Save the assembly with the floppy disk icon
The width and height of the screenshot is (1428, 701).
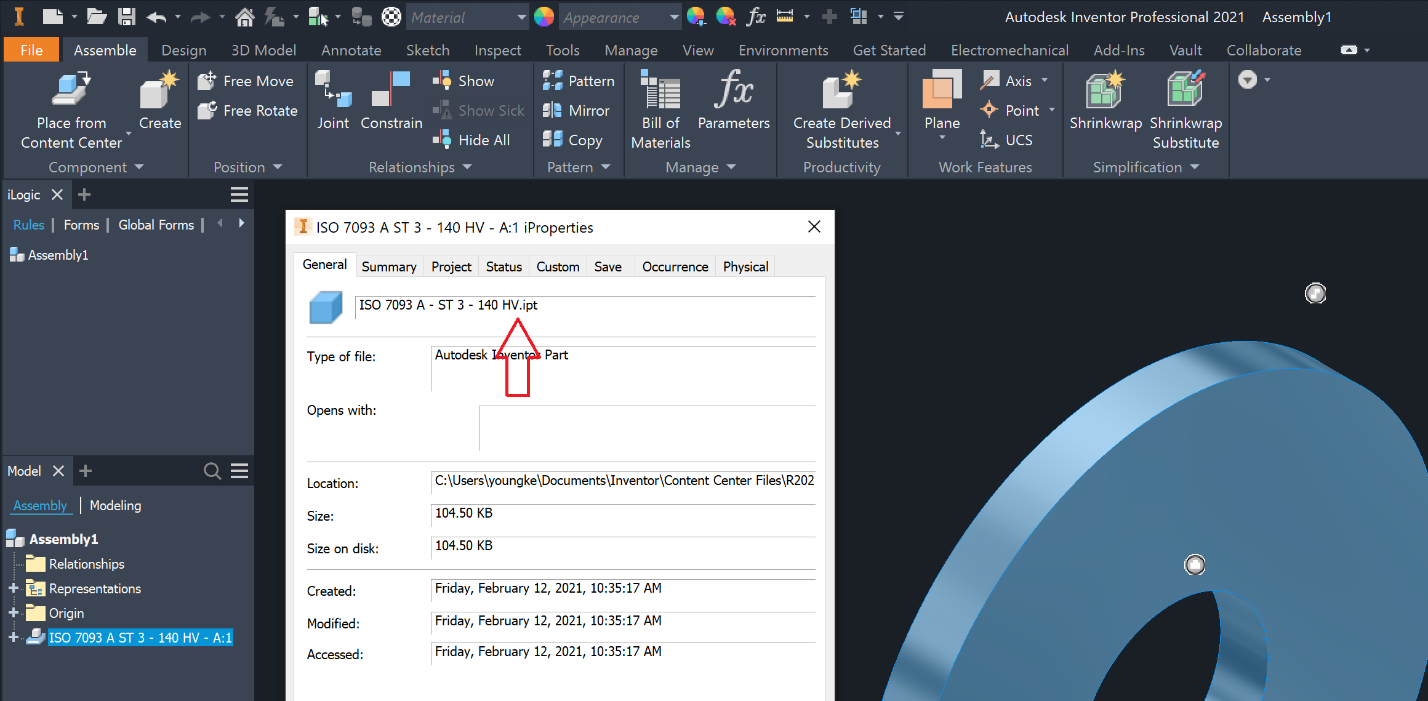coord(127,17)
